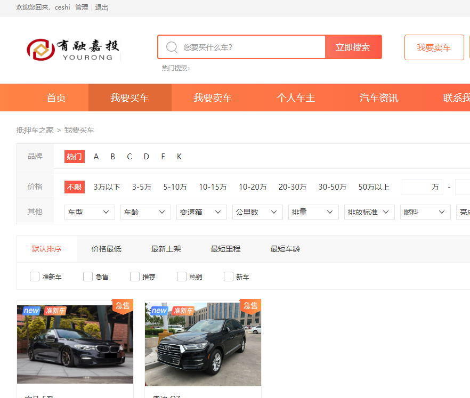Expand the 排放标准 dropdown
Viewport: 470px width, 398px height.
point(369,212)
